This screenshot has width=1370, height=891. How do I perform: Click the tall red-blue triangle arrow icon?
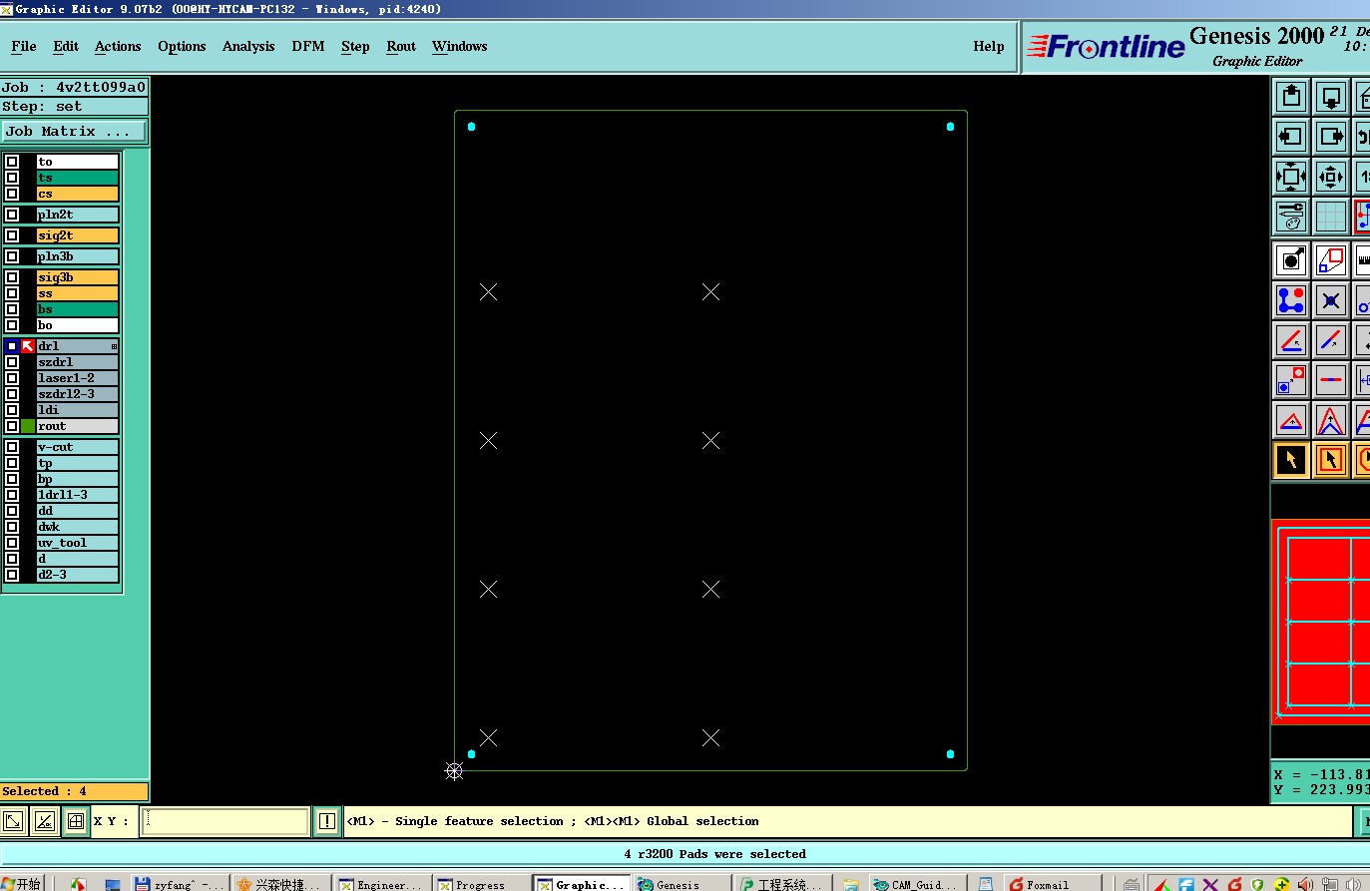coord(1331,420)
